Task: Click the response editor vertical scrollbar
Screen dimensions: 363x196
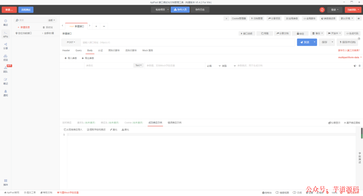Action: [362, 133]
